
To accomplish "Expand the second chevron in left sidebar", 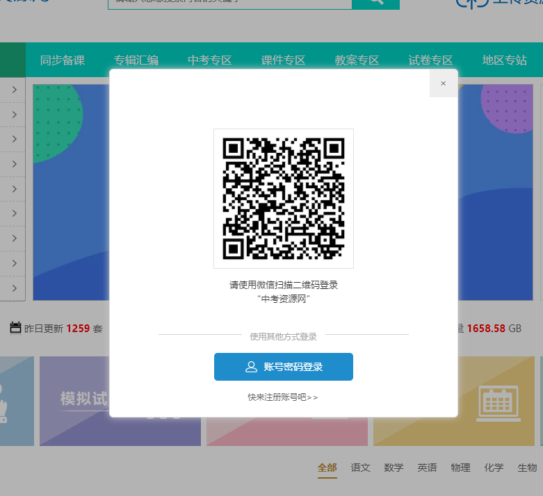I will coord(14,115).
